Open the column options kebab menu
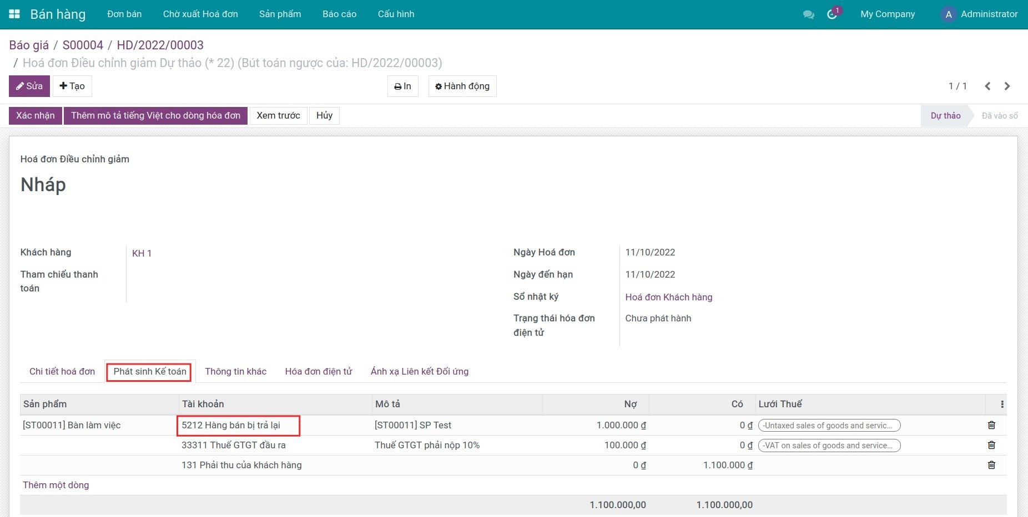 point(1002,405)
